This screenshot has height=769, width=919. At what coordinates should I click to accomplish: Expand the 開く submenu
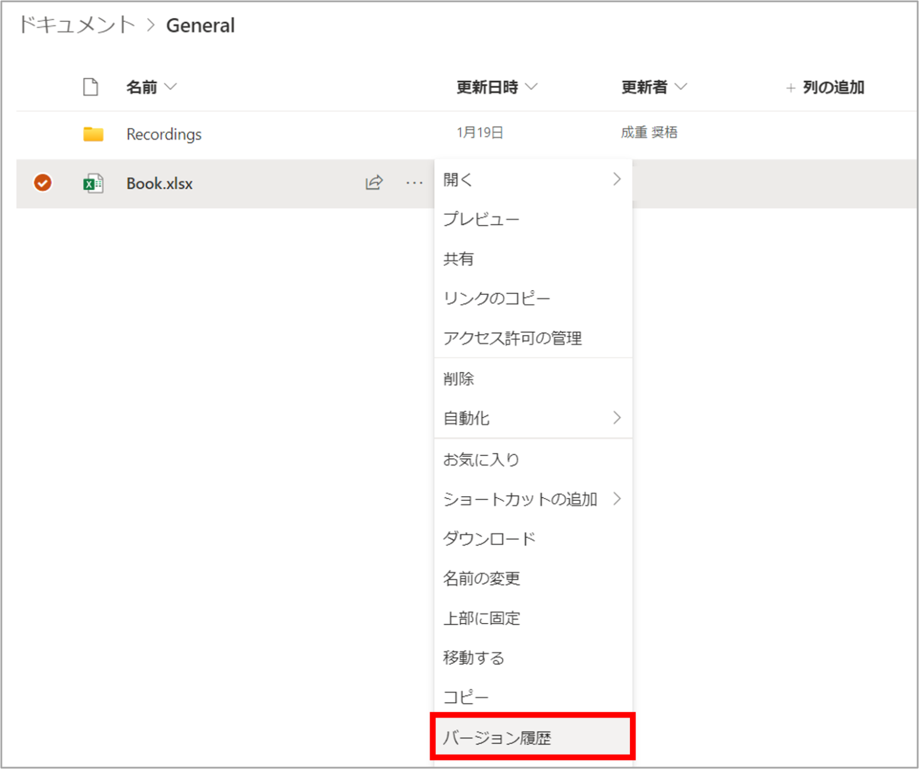[616, 180]
